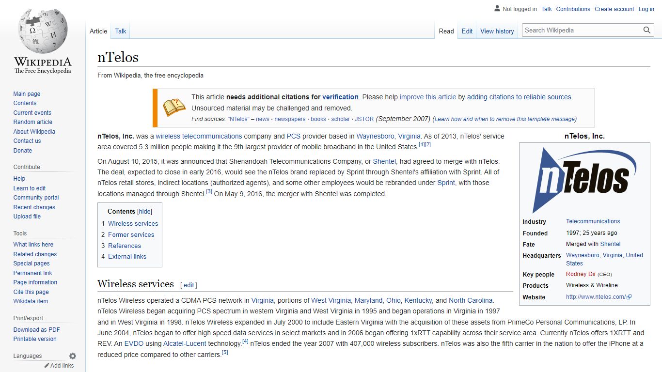Open the Talk tab

(121, 31)
